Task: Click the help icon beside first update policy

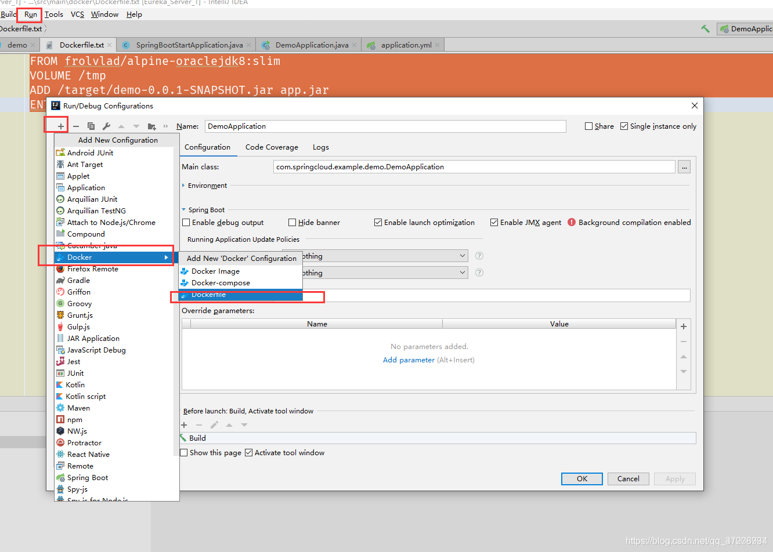Action: pyautogui.click(x=479, y=256)
